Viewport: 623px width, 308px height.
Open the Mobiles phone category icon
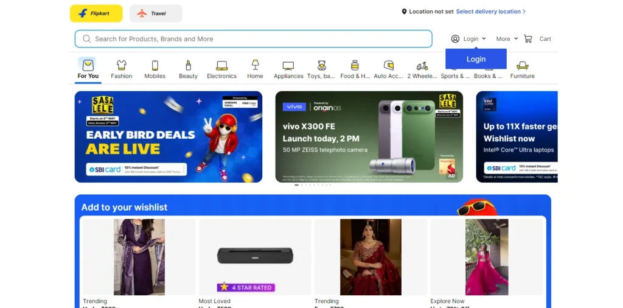point(155,65)
